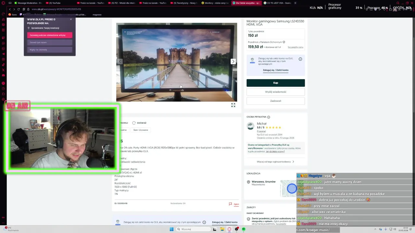Click taskbar search box 'Wyszukaj'
415x233 pixels.
(x=194, y=229)
